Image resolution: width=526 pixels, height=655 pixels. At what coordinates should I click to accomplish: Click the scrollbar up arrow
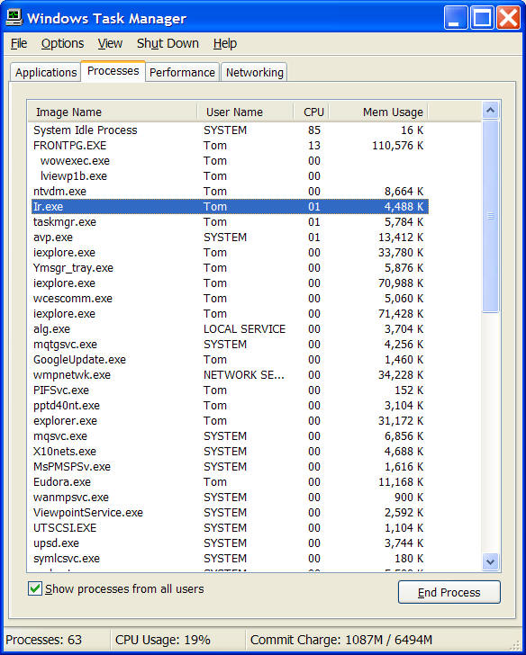click(x=491, y=111)
